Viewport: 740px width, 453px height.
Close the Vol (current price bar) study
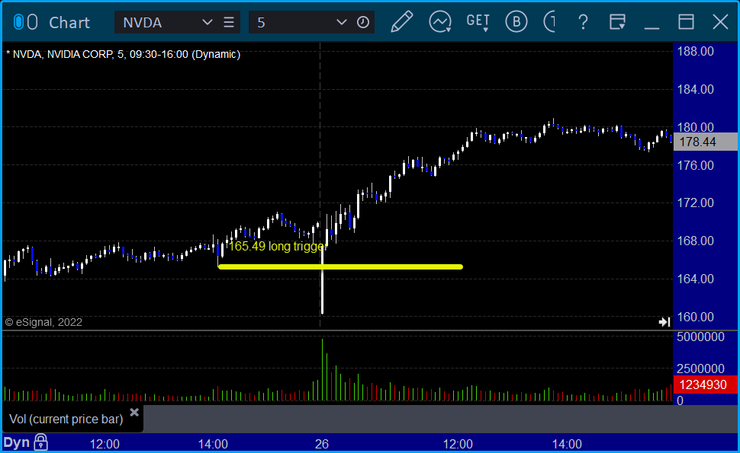pyautogui.click(x=134, y=413)
